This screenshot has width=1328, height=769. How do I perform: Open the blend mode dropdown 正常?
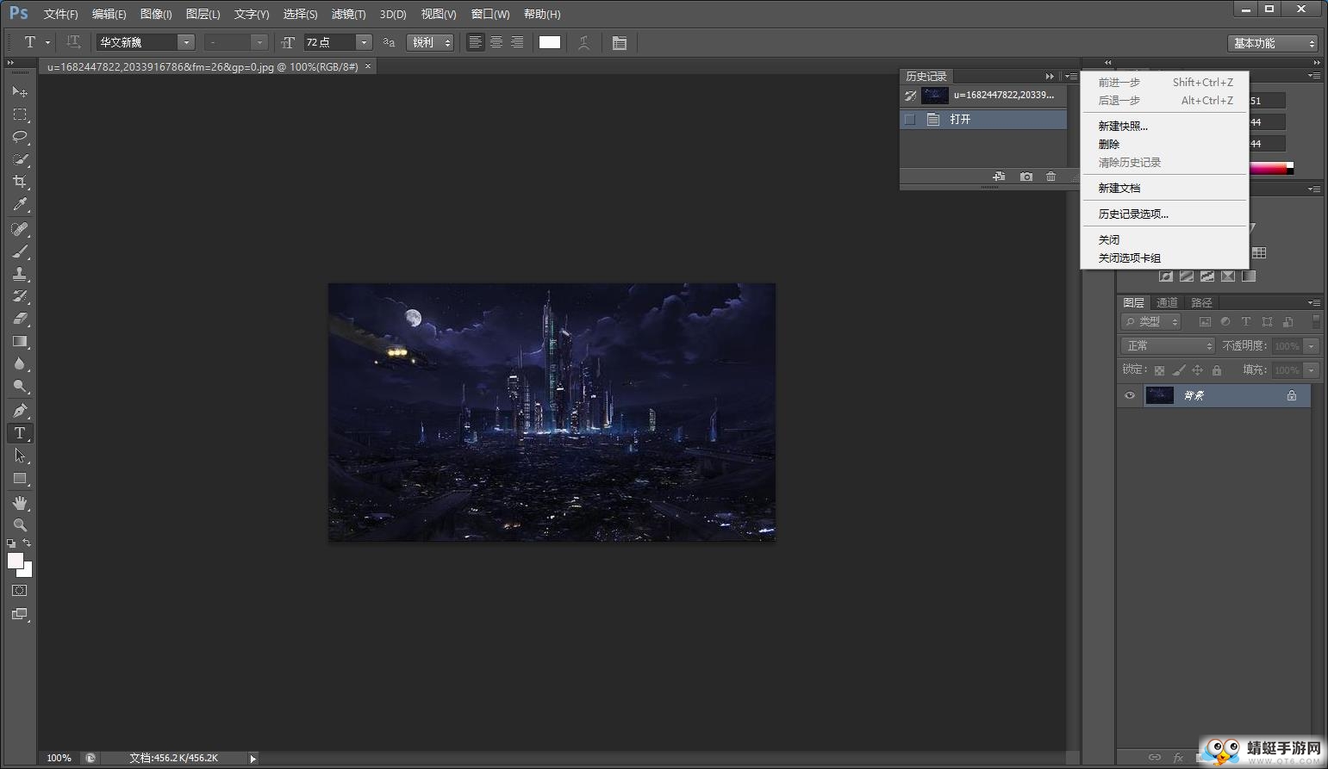(1168, 345)
